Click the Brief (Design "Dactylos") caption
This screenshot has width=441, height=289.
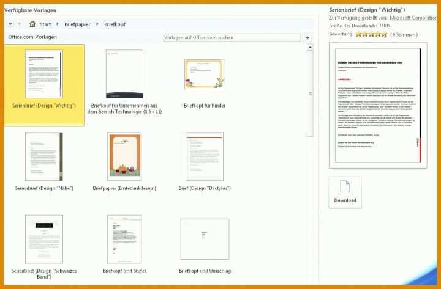[x=205, y=188]
